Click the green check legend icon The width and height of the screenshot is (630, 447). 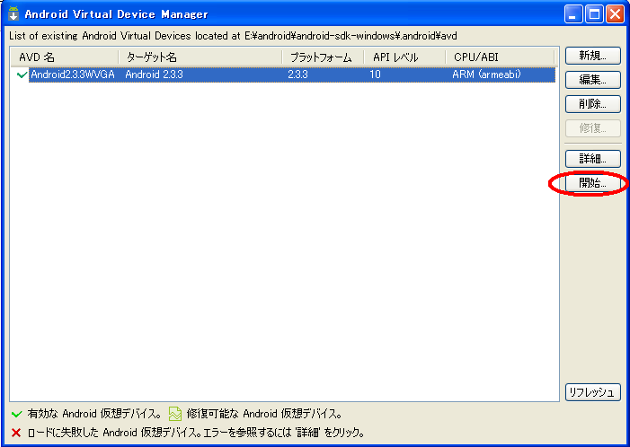[x=17, y=414]
